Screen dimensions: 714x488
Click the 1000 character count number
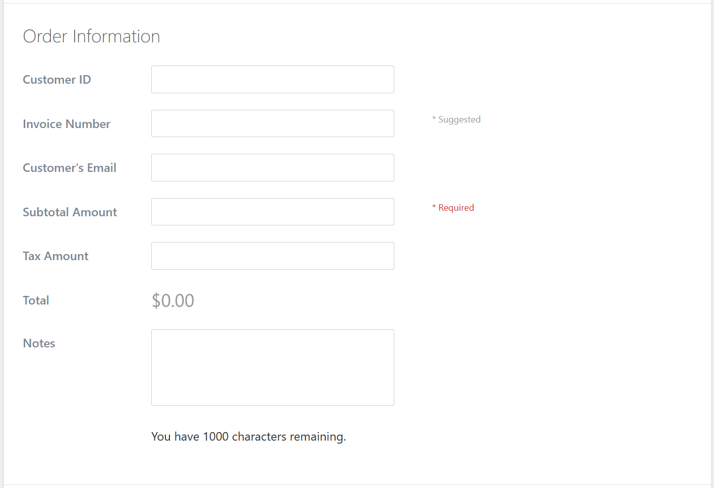click(x=216, y=437)
